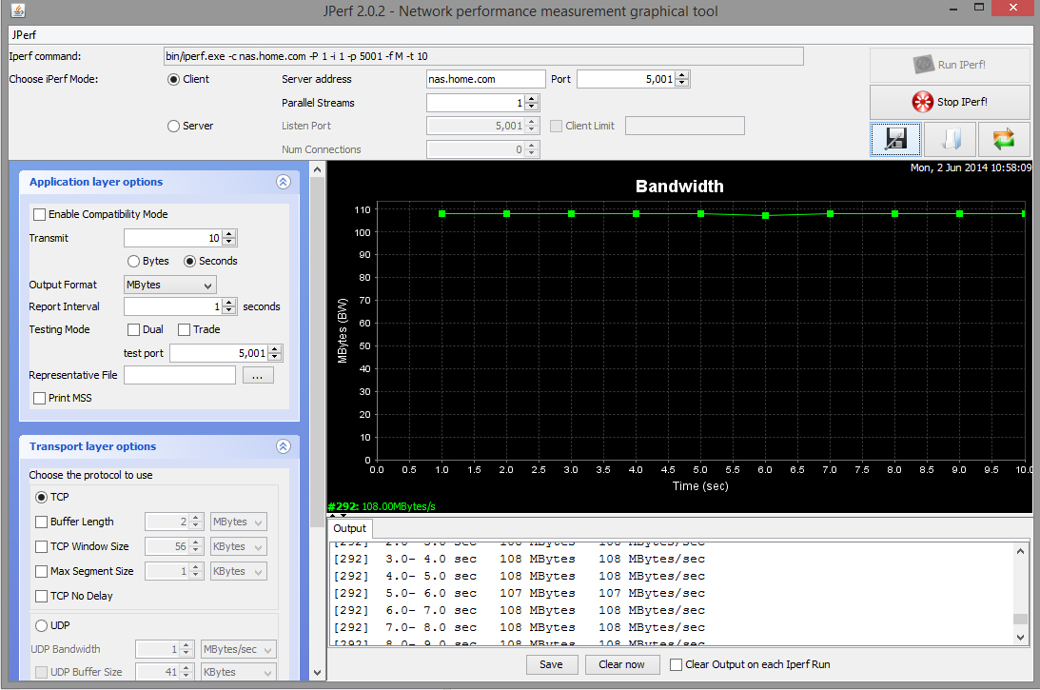Decrease the Transmit value with the down arrow

(x=228, y=242)
